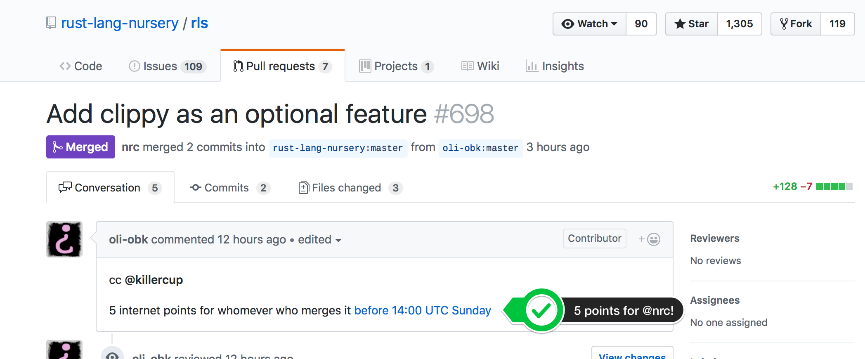The image size is (865, 359).
Task: Switch to the Code tab
Action: tap(81, 66)
